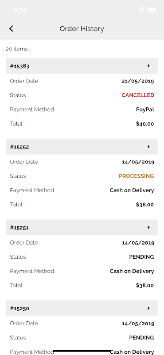Click the Order History title

click(x=82, y=29)
